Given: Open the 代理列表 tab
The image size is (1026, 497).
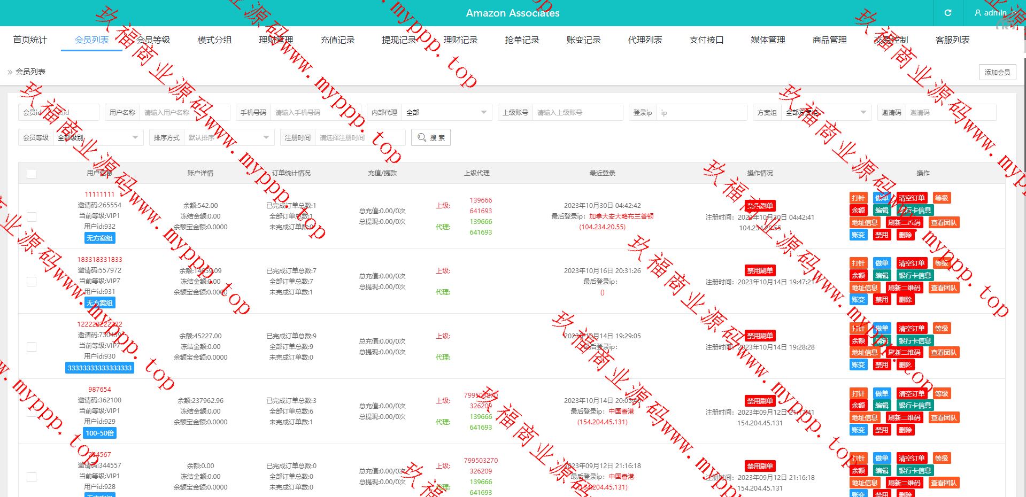Looking at the screenshot, I should pyautogui.click(x=645, y=40).
